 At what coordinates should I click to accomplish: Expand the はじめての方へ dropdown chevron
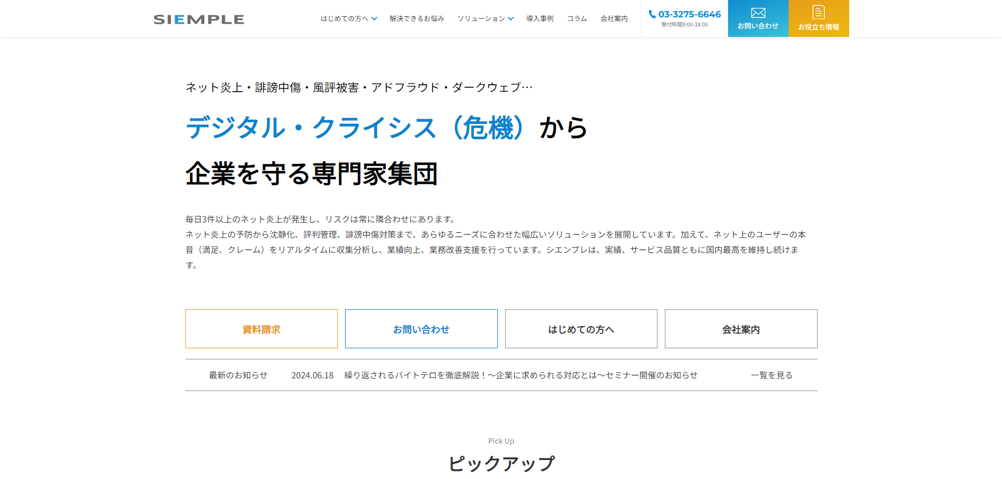(375, 18)
